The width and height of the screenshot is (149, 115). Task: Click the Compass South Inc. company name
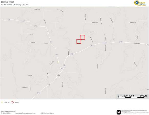[8, 111]
